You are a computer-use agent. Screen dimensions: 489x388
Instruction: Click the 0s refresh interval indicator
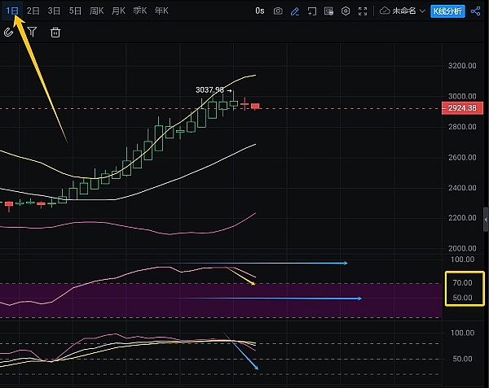click(260, 11)
